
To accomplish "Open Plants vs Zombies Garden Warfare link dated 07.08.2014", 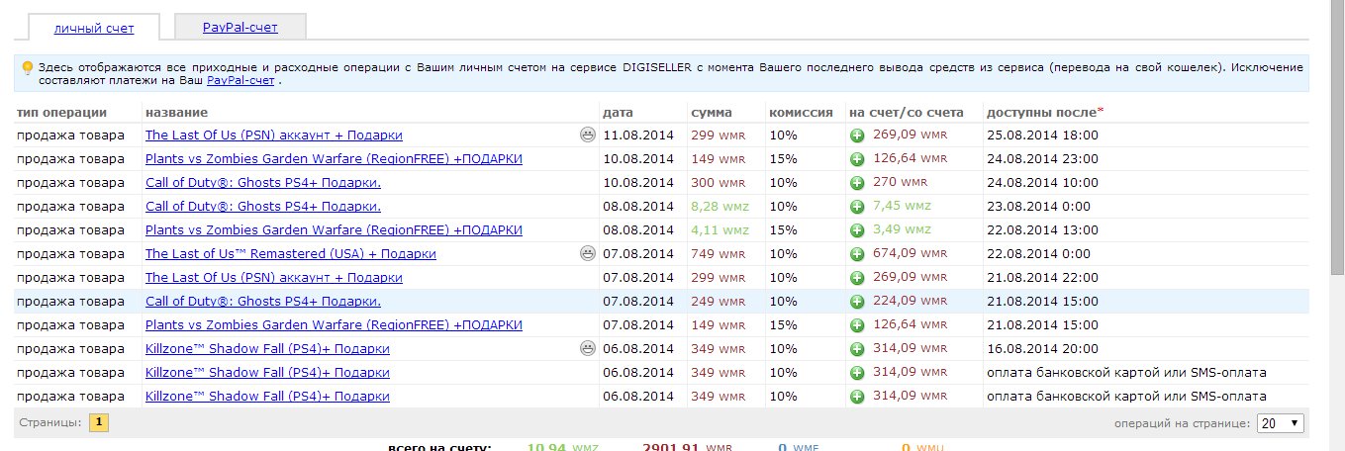I will 334,325.
